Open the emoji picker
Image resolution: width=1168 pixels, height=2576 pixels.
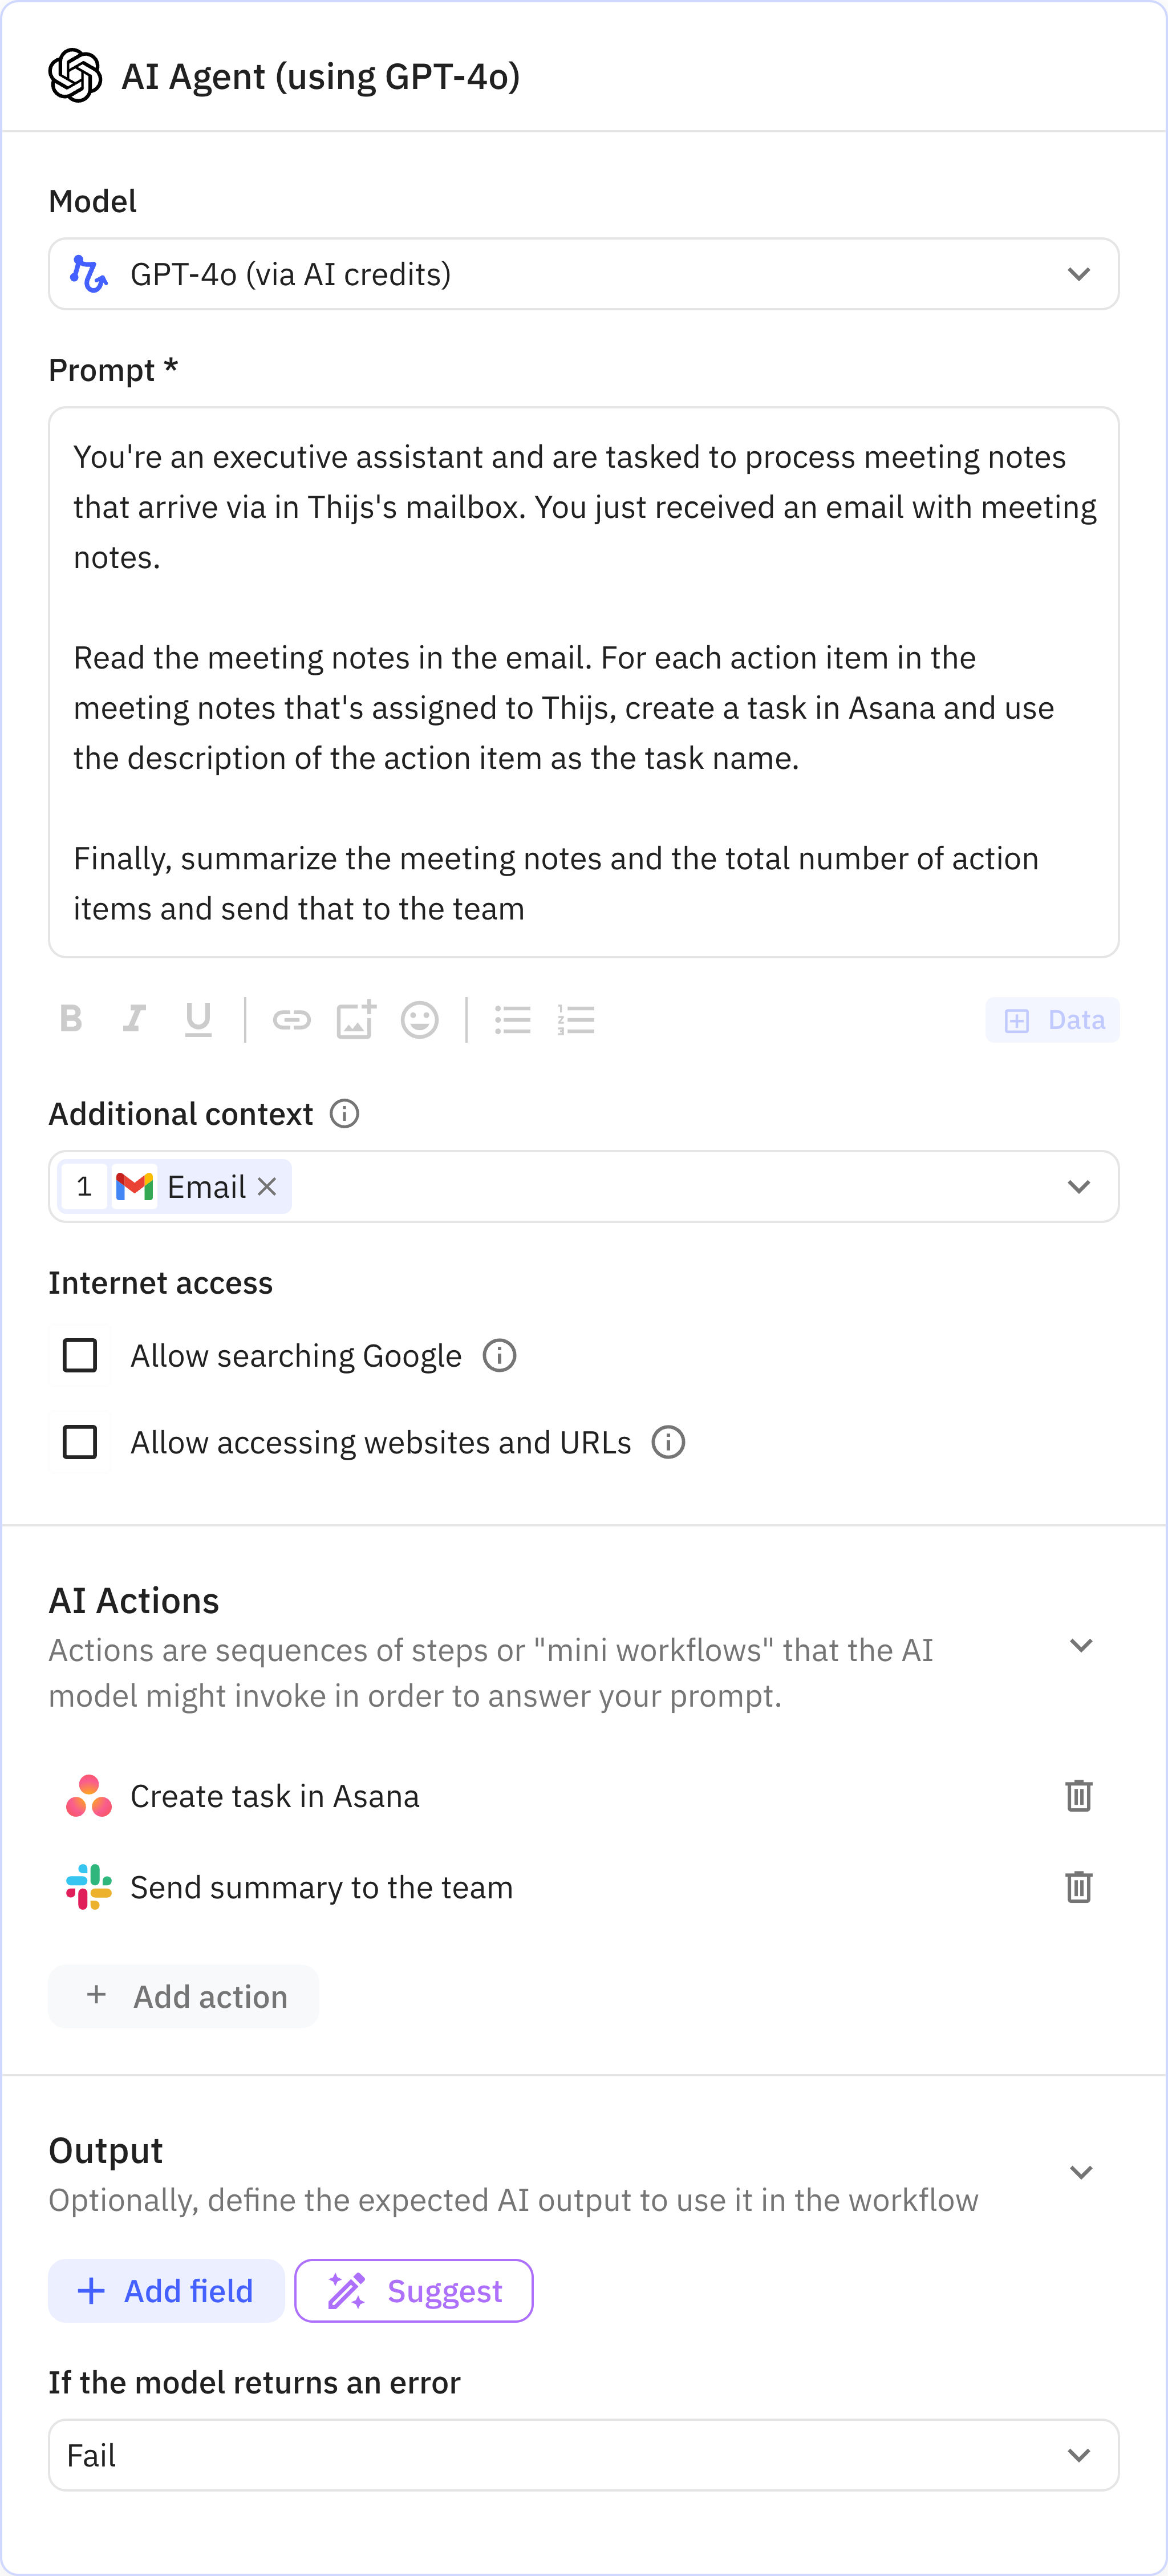420,1020
